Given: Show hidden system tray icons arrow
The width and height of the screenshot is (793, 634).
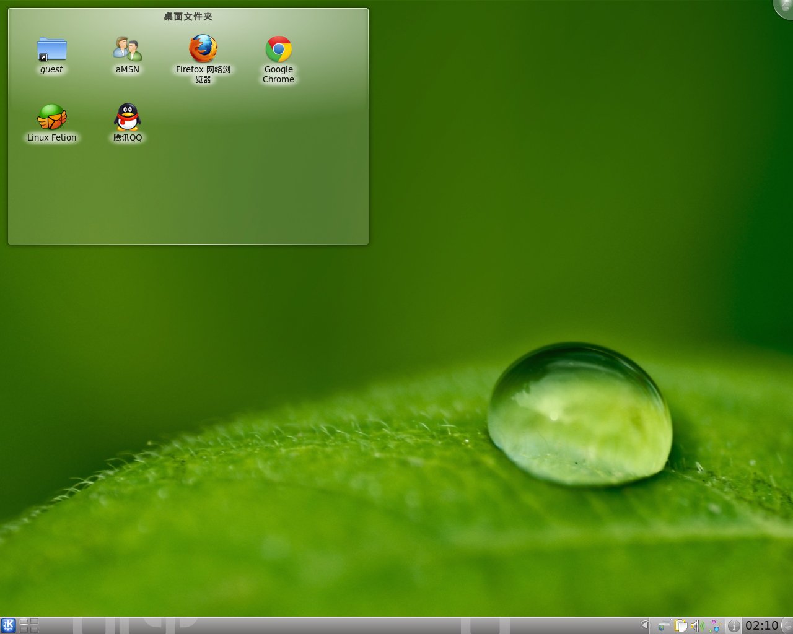Looking at the screenshot, I should point(645,625).
